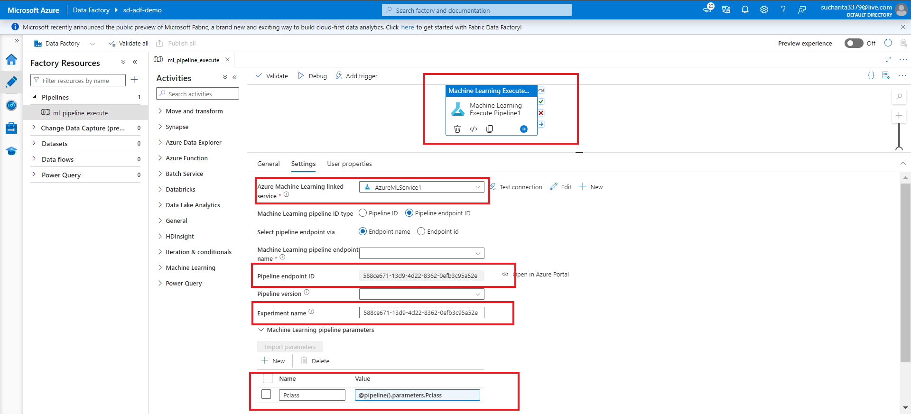Screen dimensions: 911x414
Task: Open the Data Factory dropdown menu
Action: [x=64, y=43]
